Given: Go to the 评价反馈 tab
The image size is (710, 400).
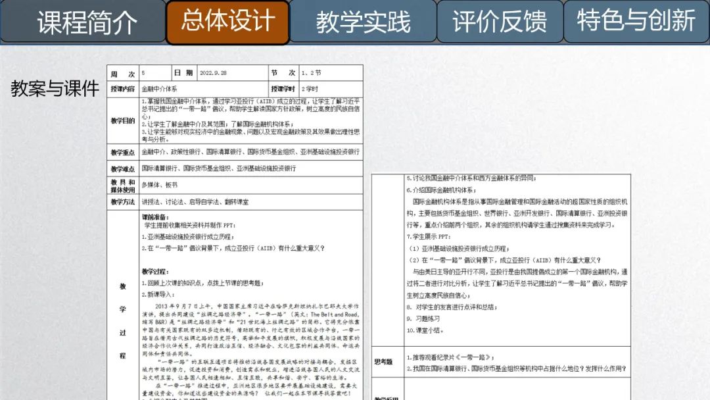Looking at the screenshot, I should [500, 22].
